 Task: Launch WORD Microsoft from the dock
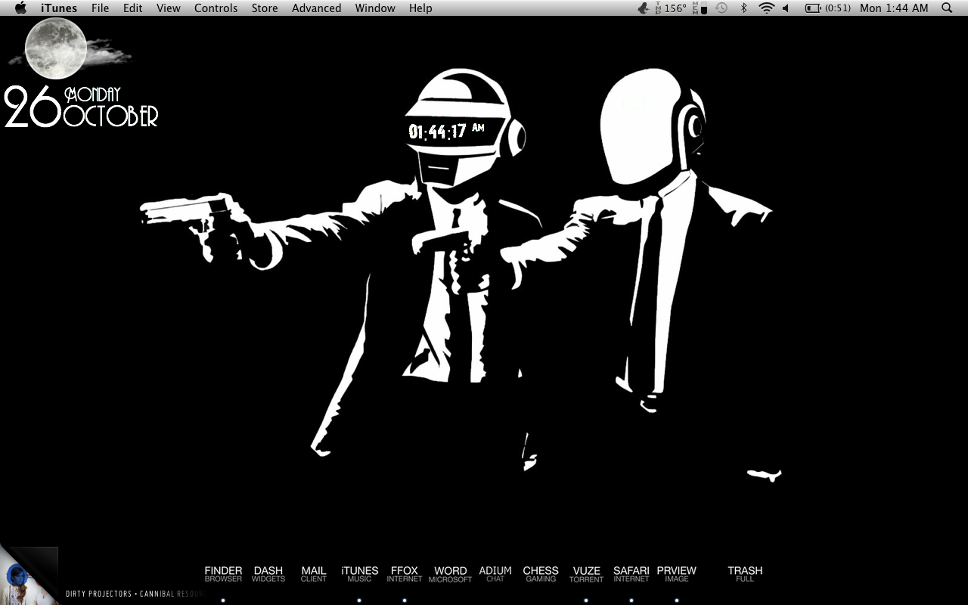tap(450, 574)
